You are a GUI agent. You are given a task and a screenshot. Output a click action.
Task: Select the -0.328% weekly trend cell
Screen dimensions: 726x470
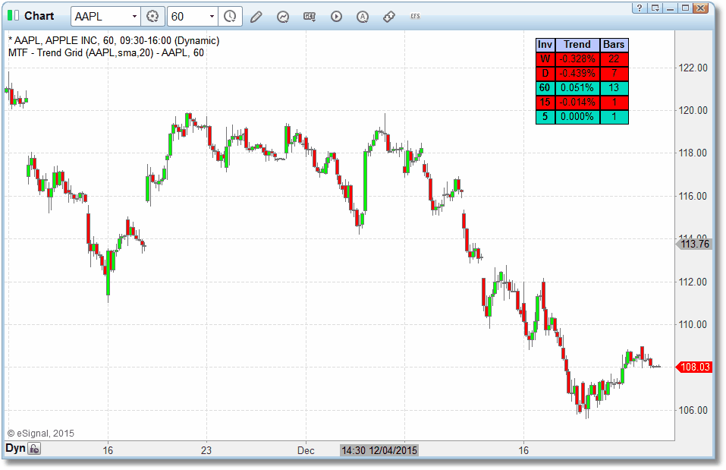click(577, 59)
